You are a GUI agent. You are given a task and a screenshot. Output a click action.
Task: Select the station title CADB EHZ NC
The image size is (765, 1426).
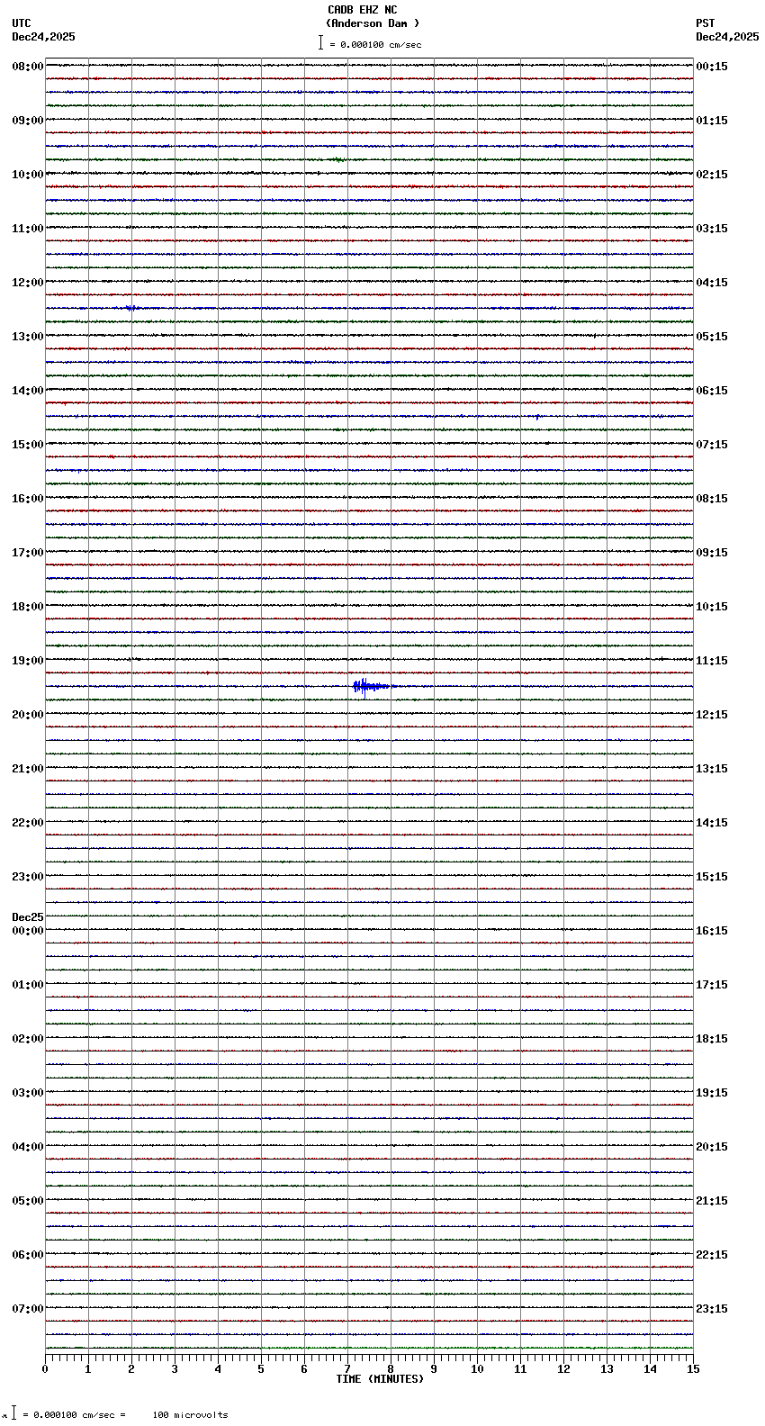pyautogui.click(x=362, y=10)
